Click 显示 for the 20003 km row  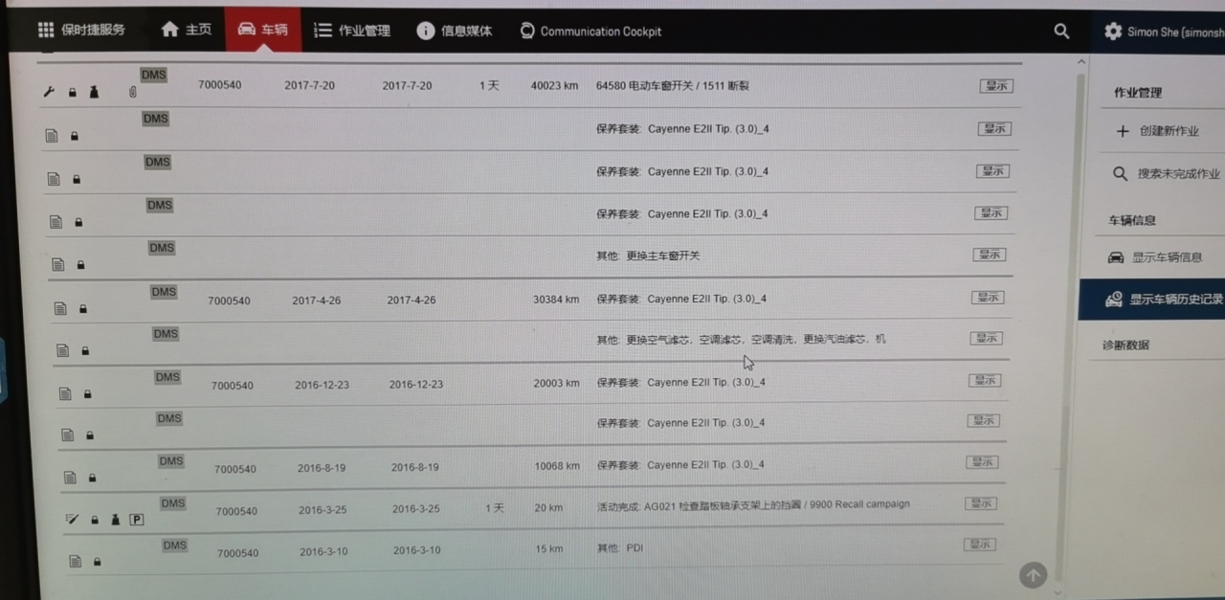(984, 380)
